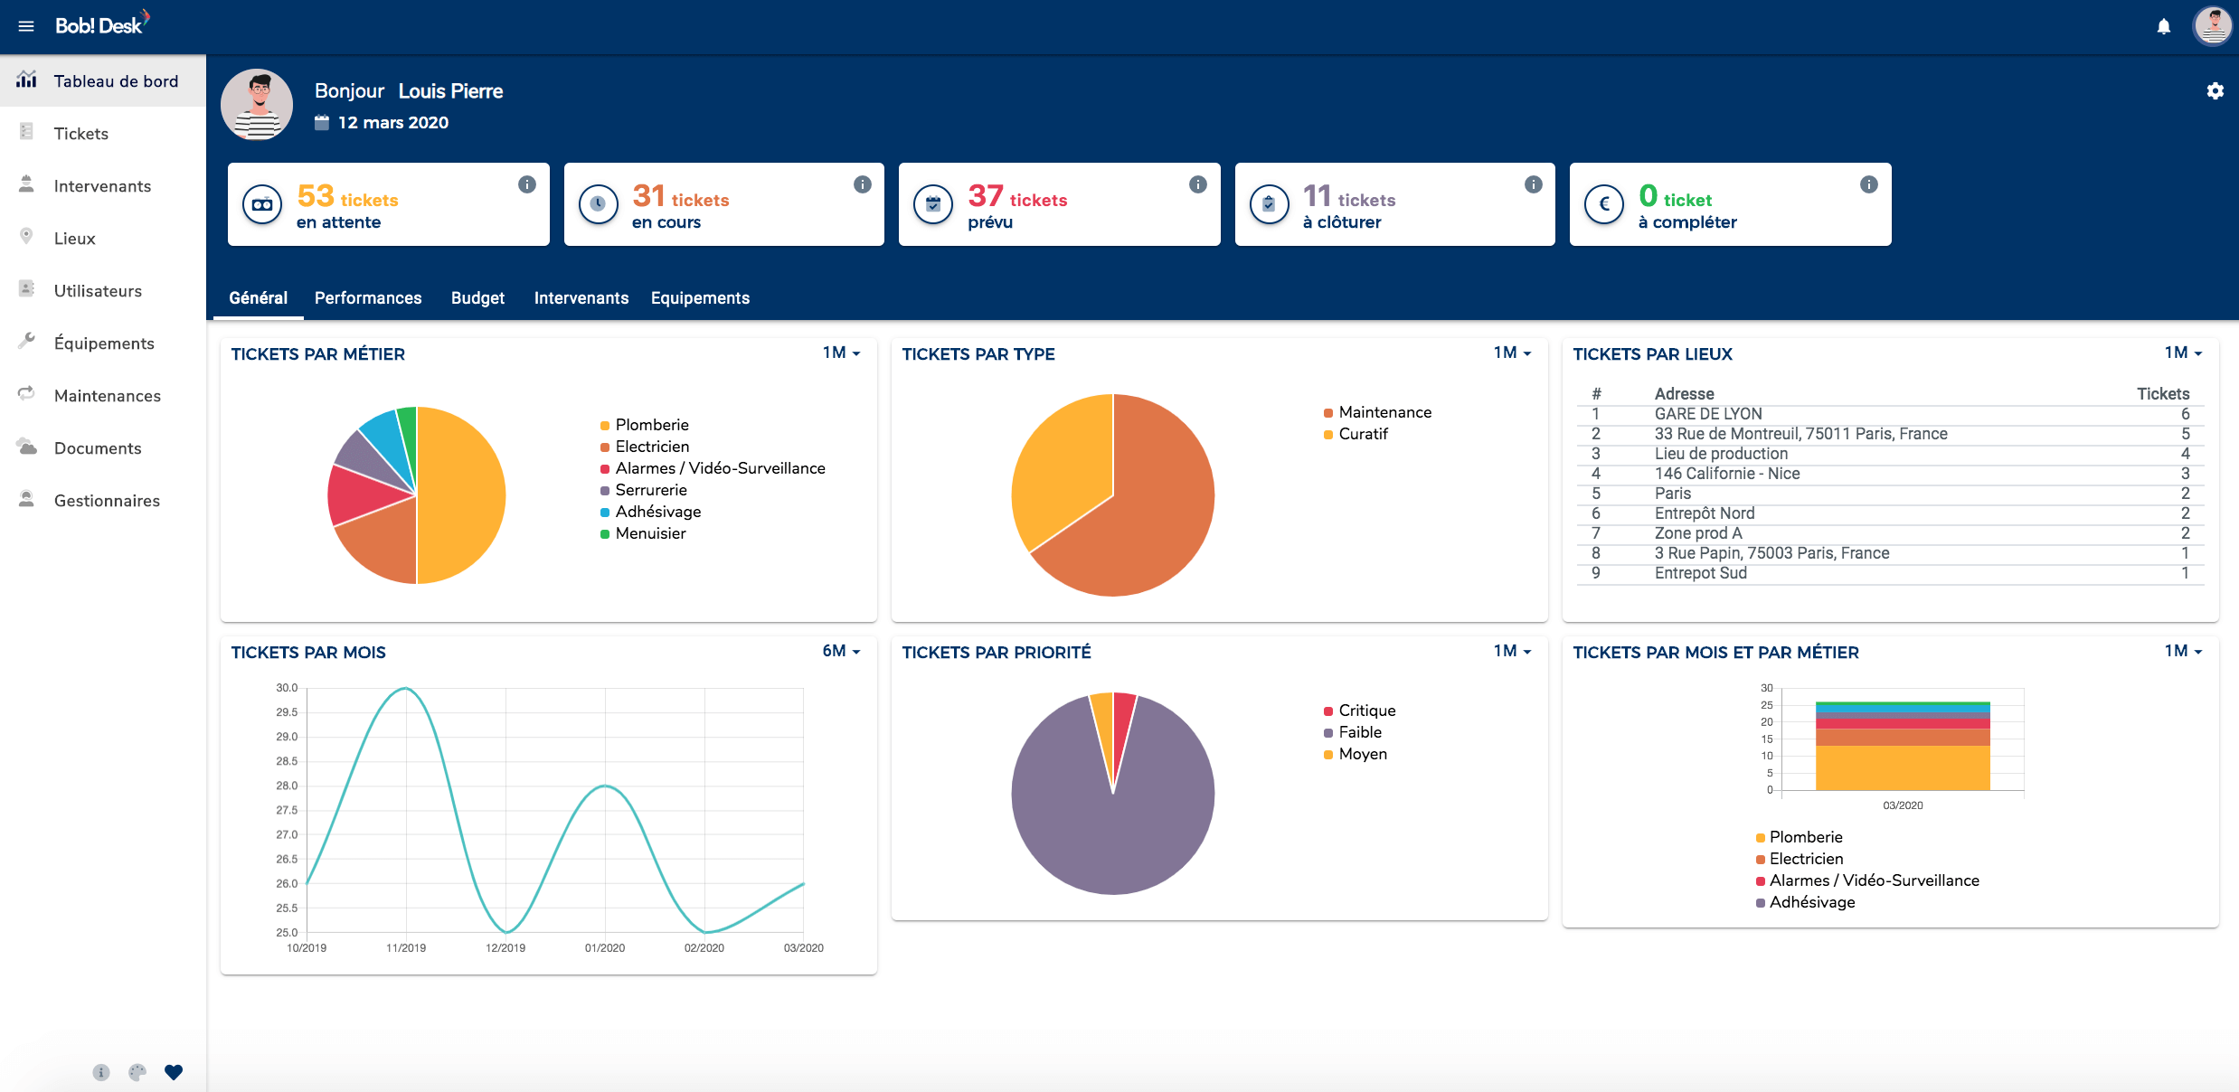Click the Bob! Desk logo
Image resolution: width=2239 pixels, height=1092 pixels.
[102, 24]
